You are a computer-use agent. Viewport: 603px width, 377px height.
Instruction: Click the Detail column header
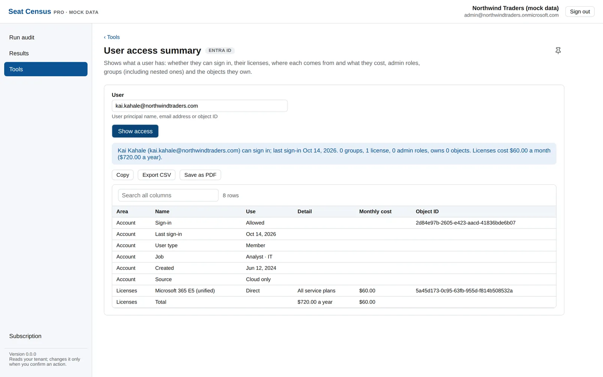[305, 211]
